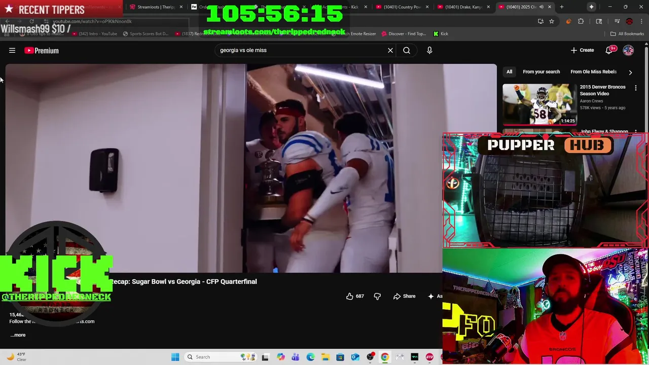Open the Windows Start menu

click(x=175, y=357)
